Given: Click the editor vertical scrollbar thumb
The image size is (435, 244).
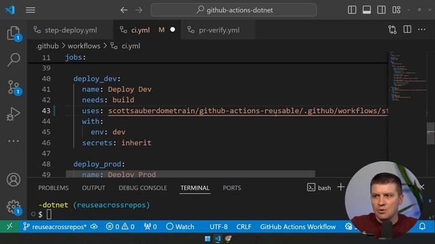Looking at the screenshot, I should 430,134.
